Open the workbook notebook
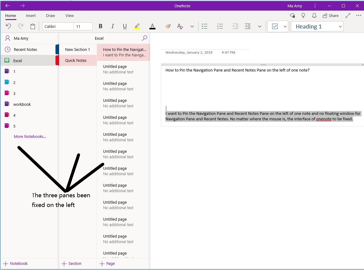This screenshot has width=364, height=270. pyautogui.click(x=30, y=104)
